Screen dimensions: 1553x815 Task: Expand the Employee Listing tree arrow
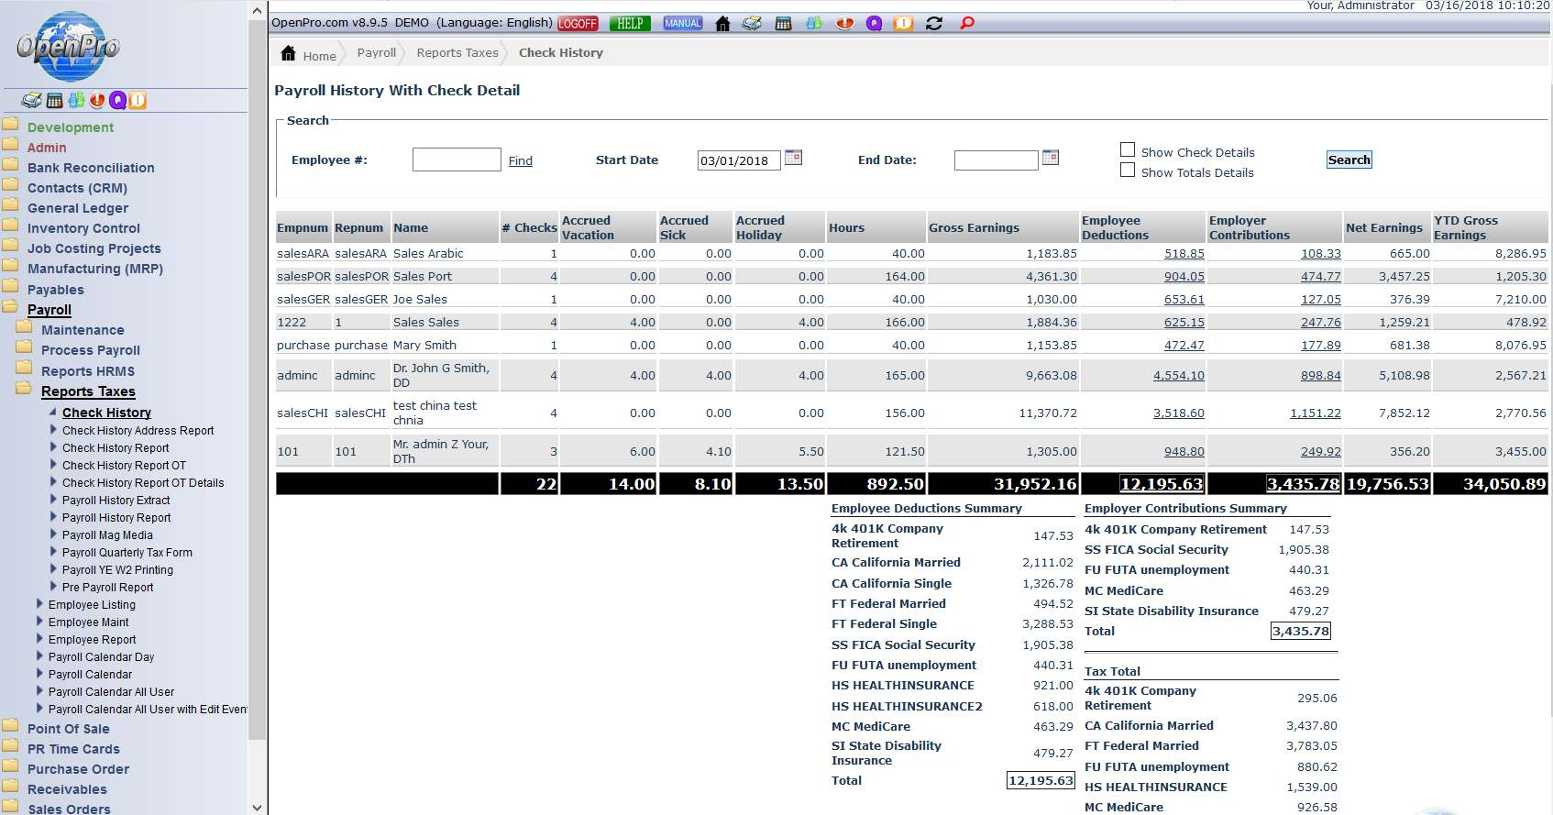coord(39,604)
